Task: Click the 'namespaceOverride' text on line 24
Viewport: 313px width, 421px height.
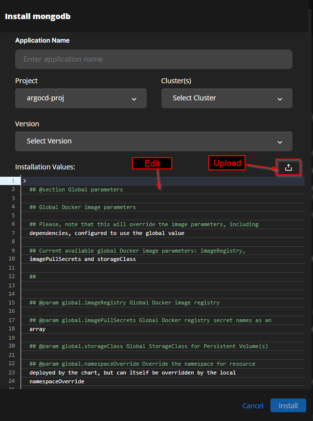Action: tap(57, 381)
